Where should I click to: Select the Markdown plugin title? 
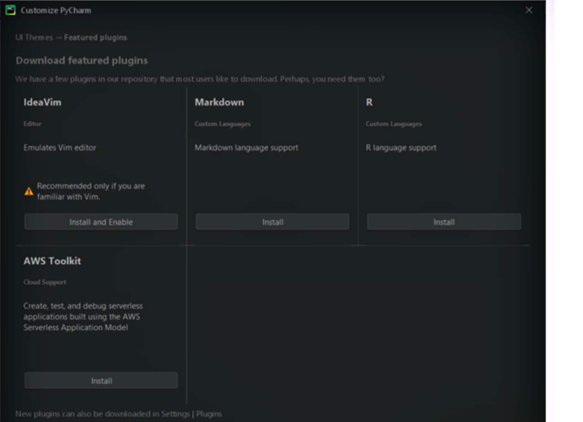pyautogui.click(x=220, y=102)
